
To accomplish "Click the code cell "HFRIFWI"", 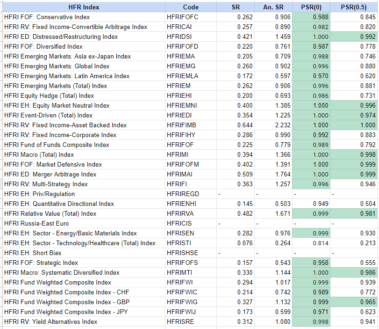I will 191,283.
